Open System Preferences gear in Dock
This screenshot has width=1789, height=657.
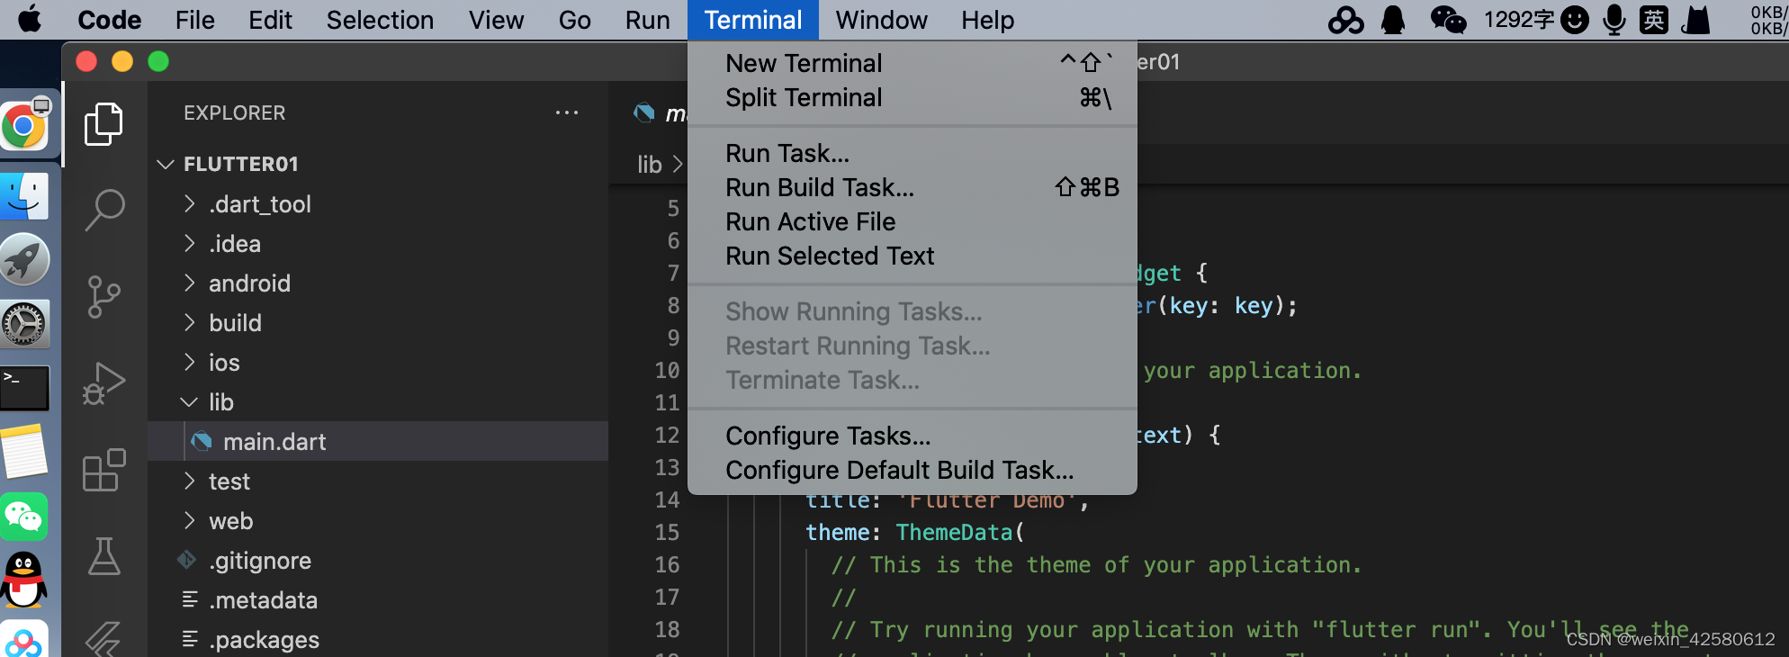point(24,324)
